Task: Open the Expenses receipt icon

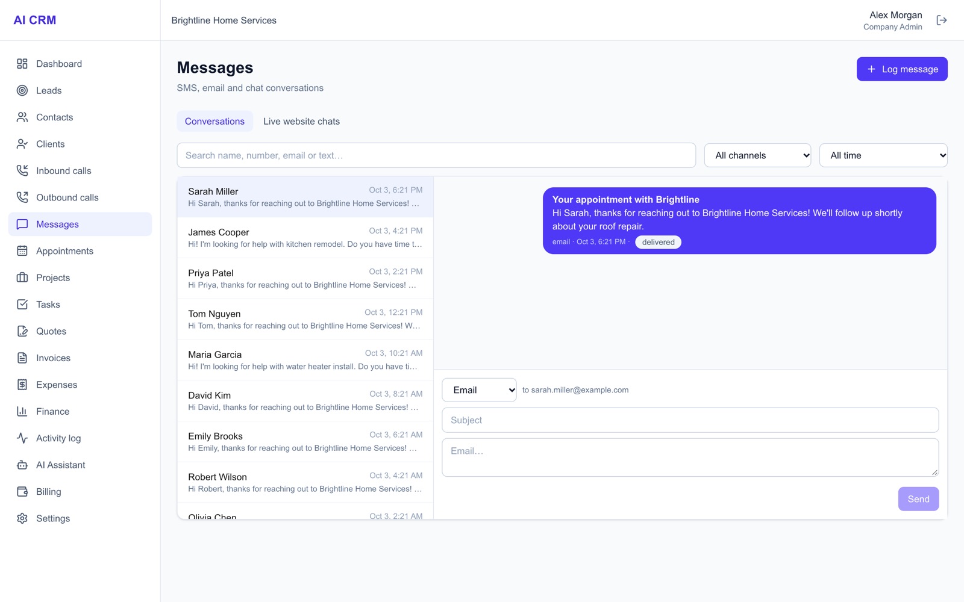Action: (x=22, y=385)
